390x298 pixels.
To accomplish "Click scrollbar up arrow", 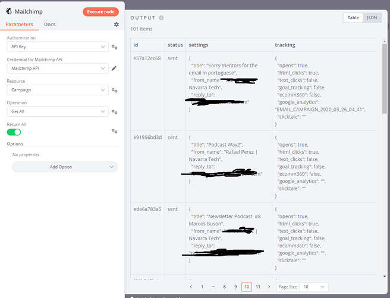I will 385,41.
